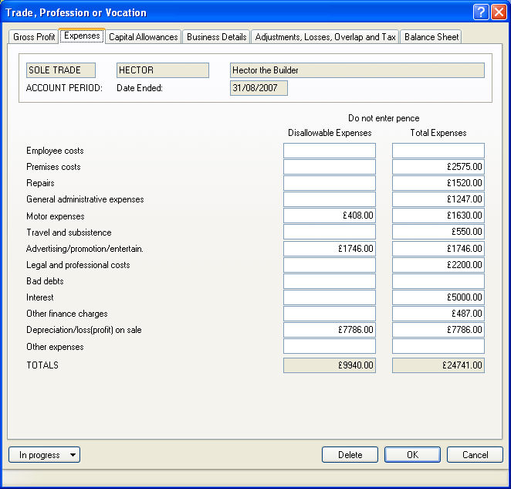Click the Cancel button
This screenshot has width=511, height=489.
point(475,455)
